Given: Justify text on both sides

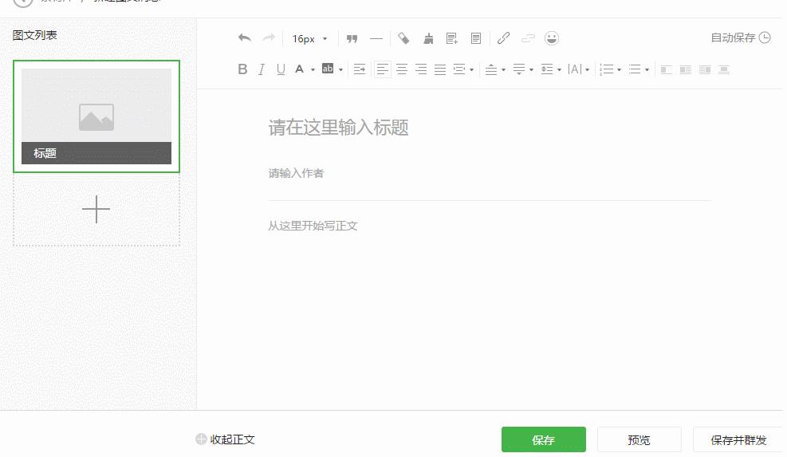Looking at the screenshot, I should tap(440, 69).
